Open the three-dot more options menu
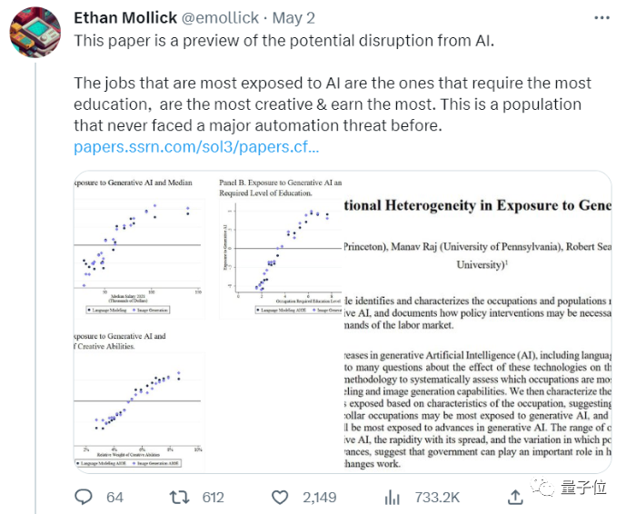 [x=601, y=18]
